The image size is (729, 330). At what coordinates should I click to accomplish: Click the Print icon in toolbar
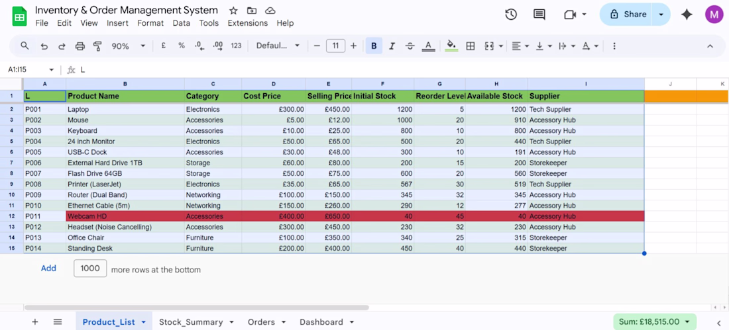80,46
